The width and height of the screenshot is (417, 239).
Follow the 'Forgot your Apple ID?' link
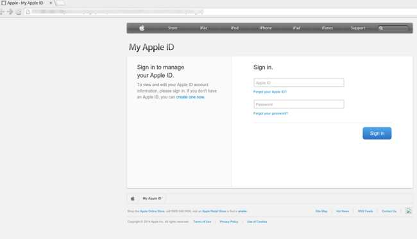270,92
